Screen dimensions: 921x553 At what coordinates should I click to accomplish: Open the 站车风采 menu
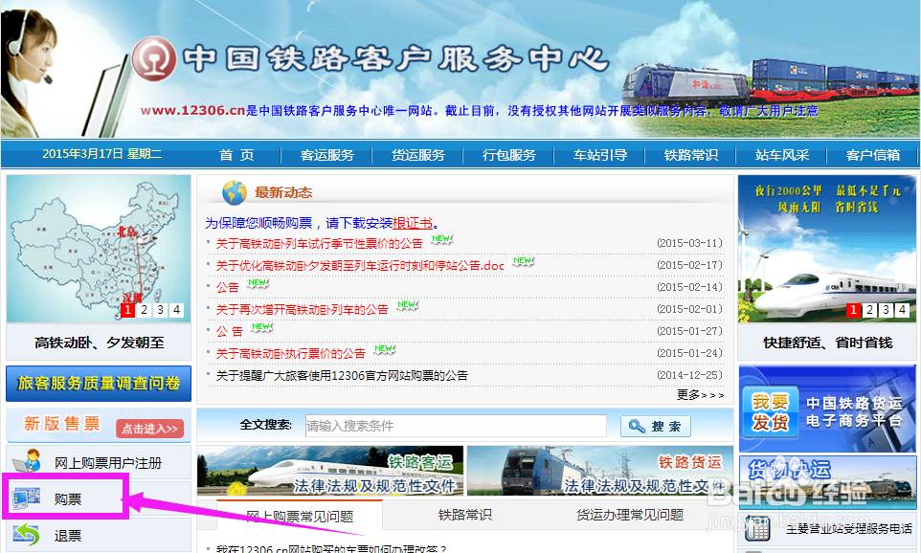click(x=782, y=155)
